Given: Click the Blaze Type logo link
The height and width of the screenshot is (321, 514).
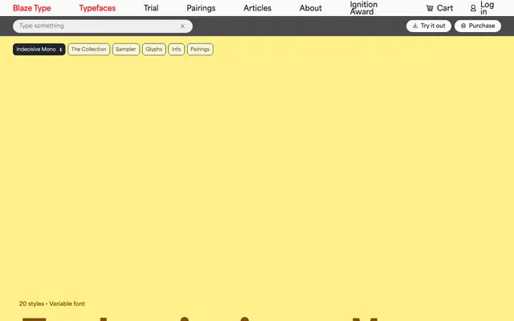Looking at the screenshot, I should tap(32, 8).
